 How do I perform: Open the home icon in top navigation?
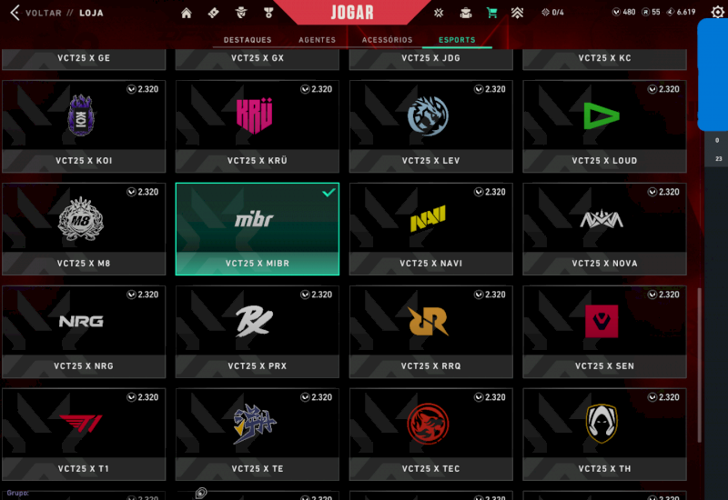(187, 13)
